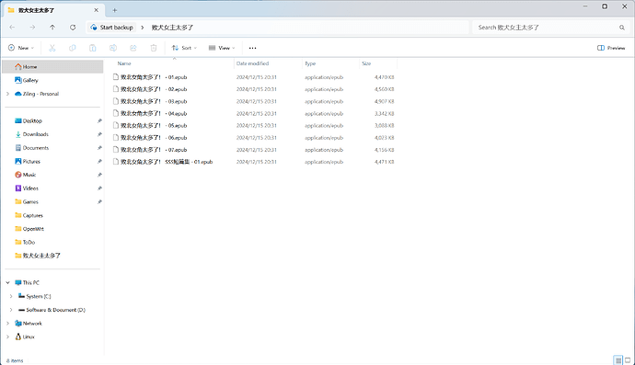
Task: Select Home in the navigation pane
Action: (52, 67)
